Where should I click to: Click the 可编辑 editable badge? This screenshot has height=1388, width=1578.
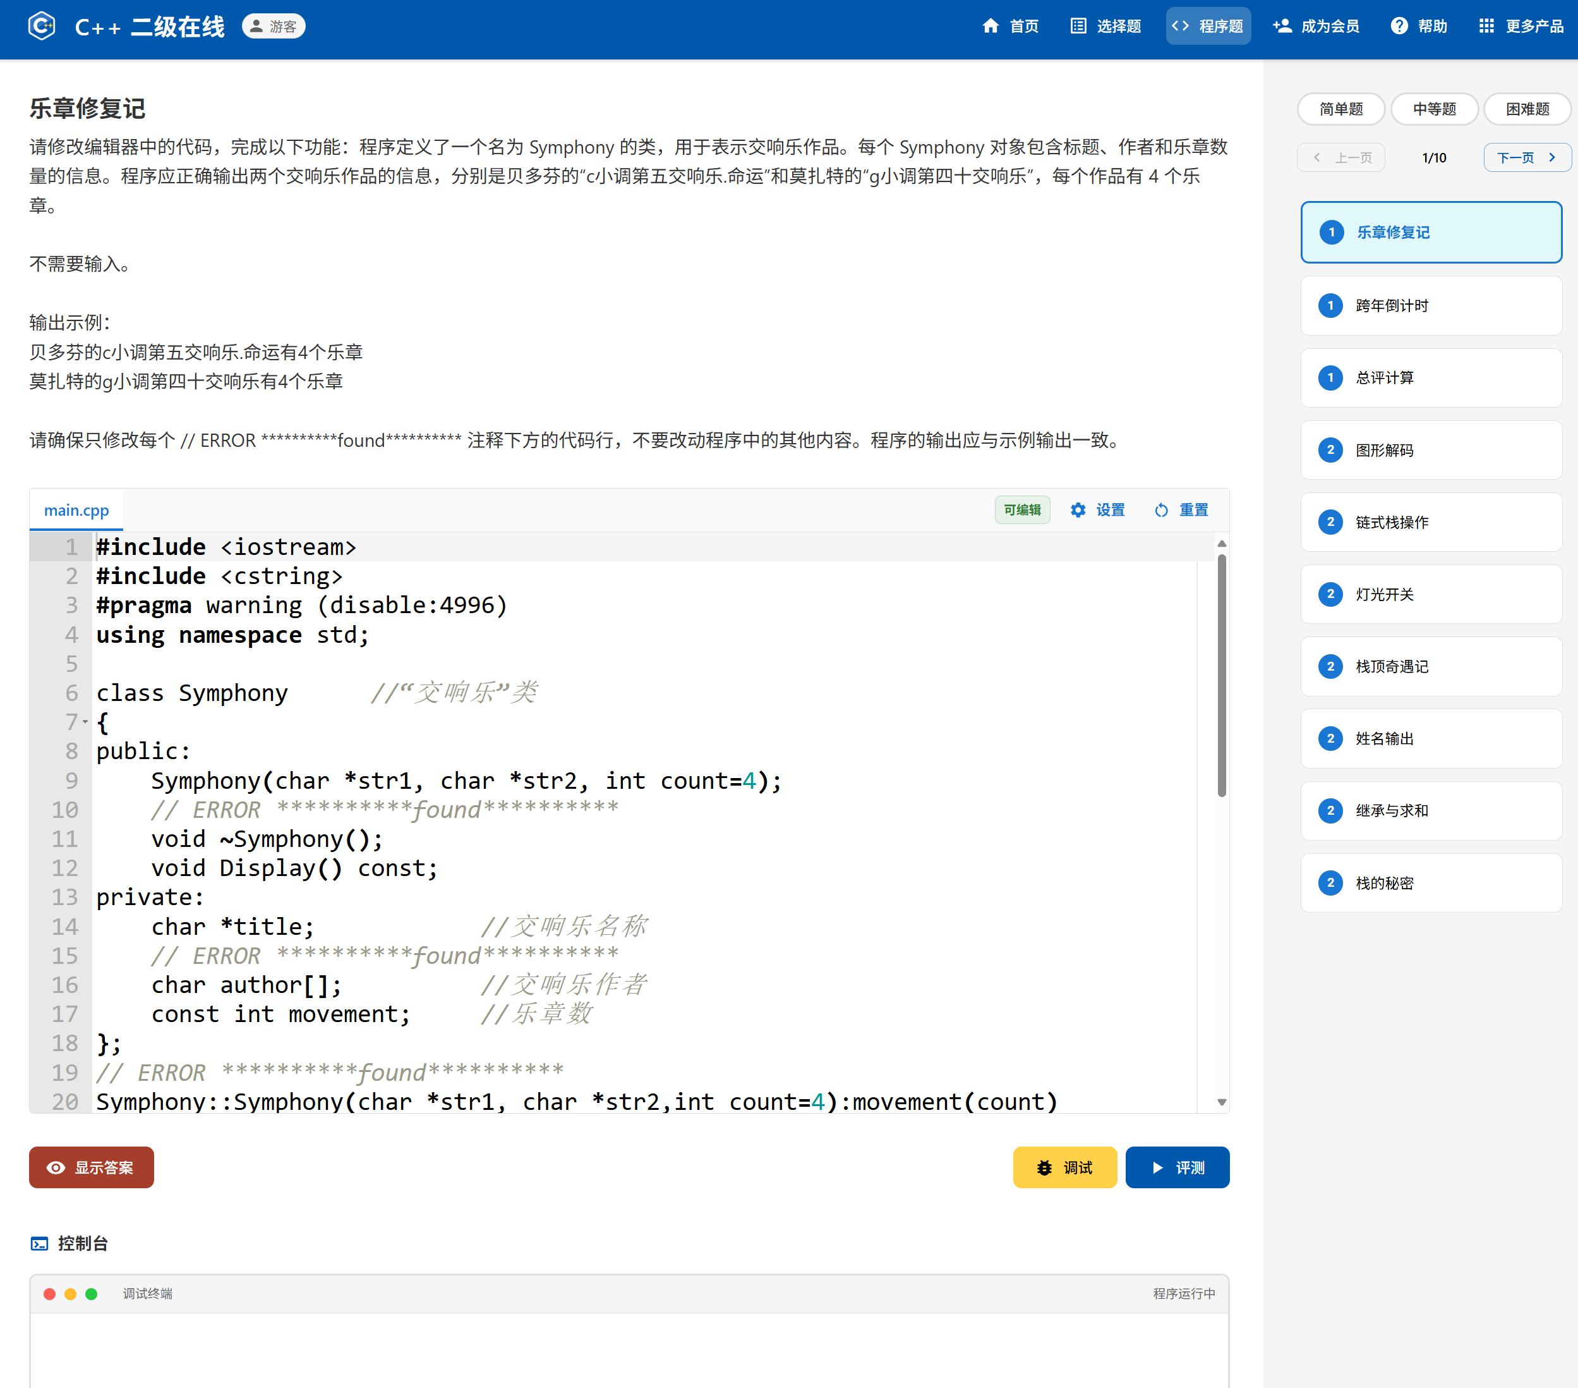pyautogui.click(x=1022, y=510)
